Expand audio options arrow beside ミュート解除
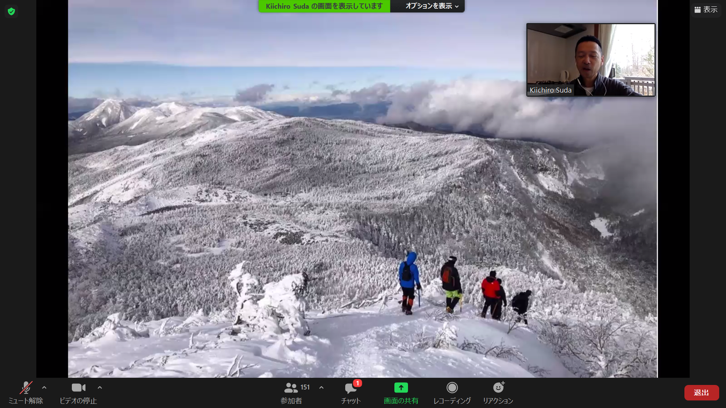Viewport: 726px width, 408px height. coord(44,387)
